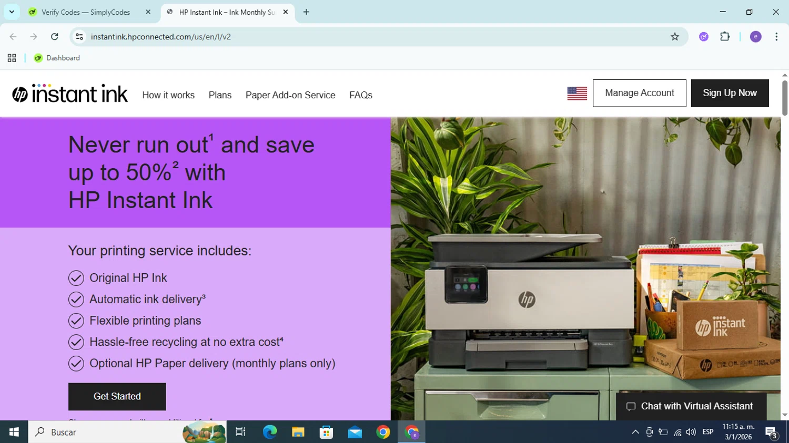Launch Microsoft Edge from taskbar
The height and width of the screenshot is (443, 789).
(270, 432)
